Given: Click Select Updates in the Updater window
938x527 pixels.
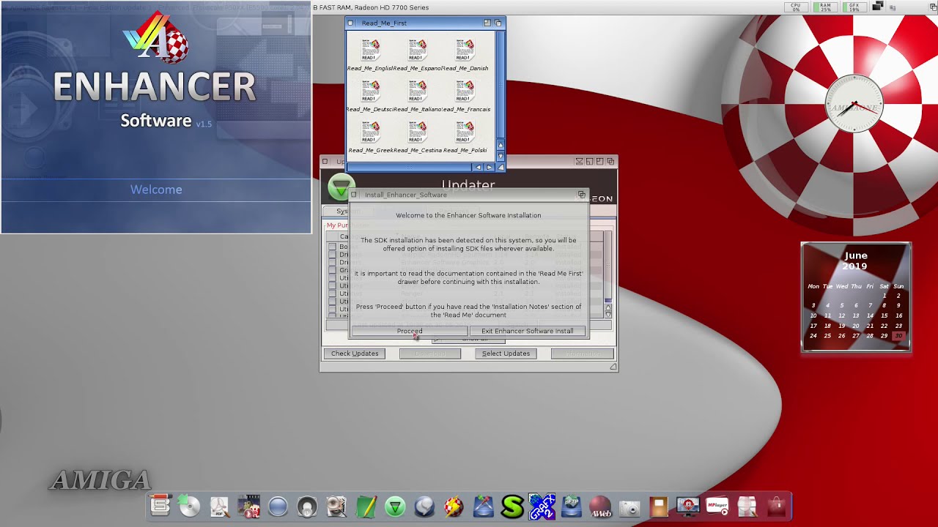Looking at the screenshot, I should pyautogui.click(x=506, y=354).
